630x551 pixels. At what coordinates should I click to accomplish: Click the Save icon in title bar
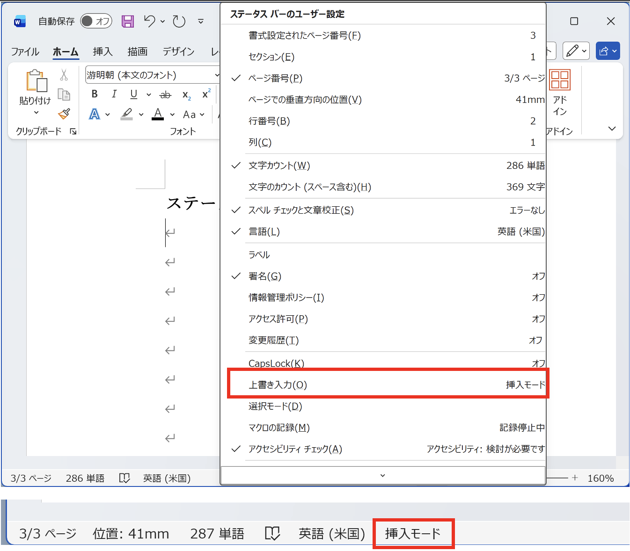click(x=127, y=21)
